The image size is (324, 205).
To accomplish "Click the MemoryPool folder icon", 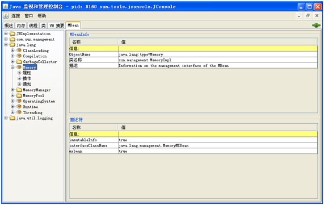I will (19, 95).
